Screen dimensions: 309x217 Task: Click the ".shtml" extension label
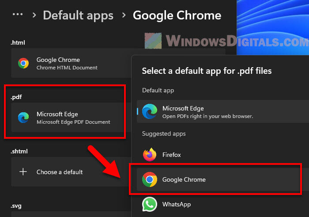pos(19,151)
